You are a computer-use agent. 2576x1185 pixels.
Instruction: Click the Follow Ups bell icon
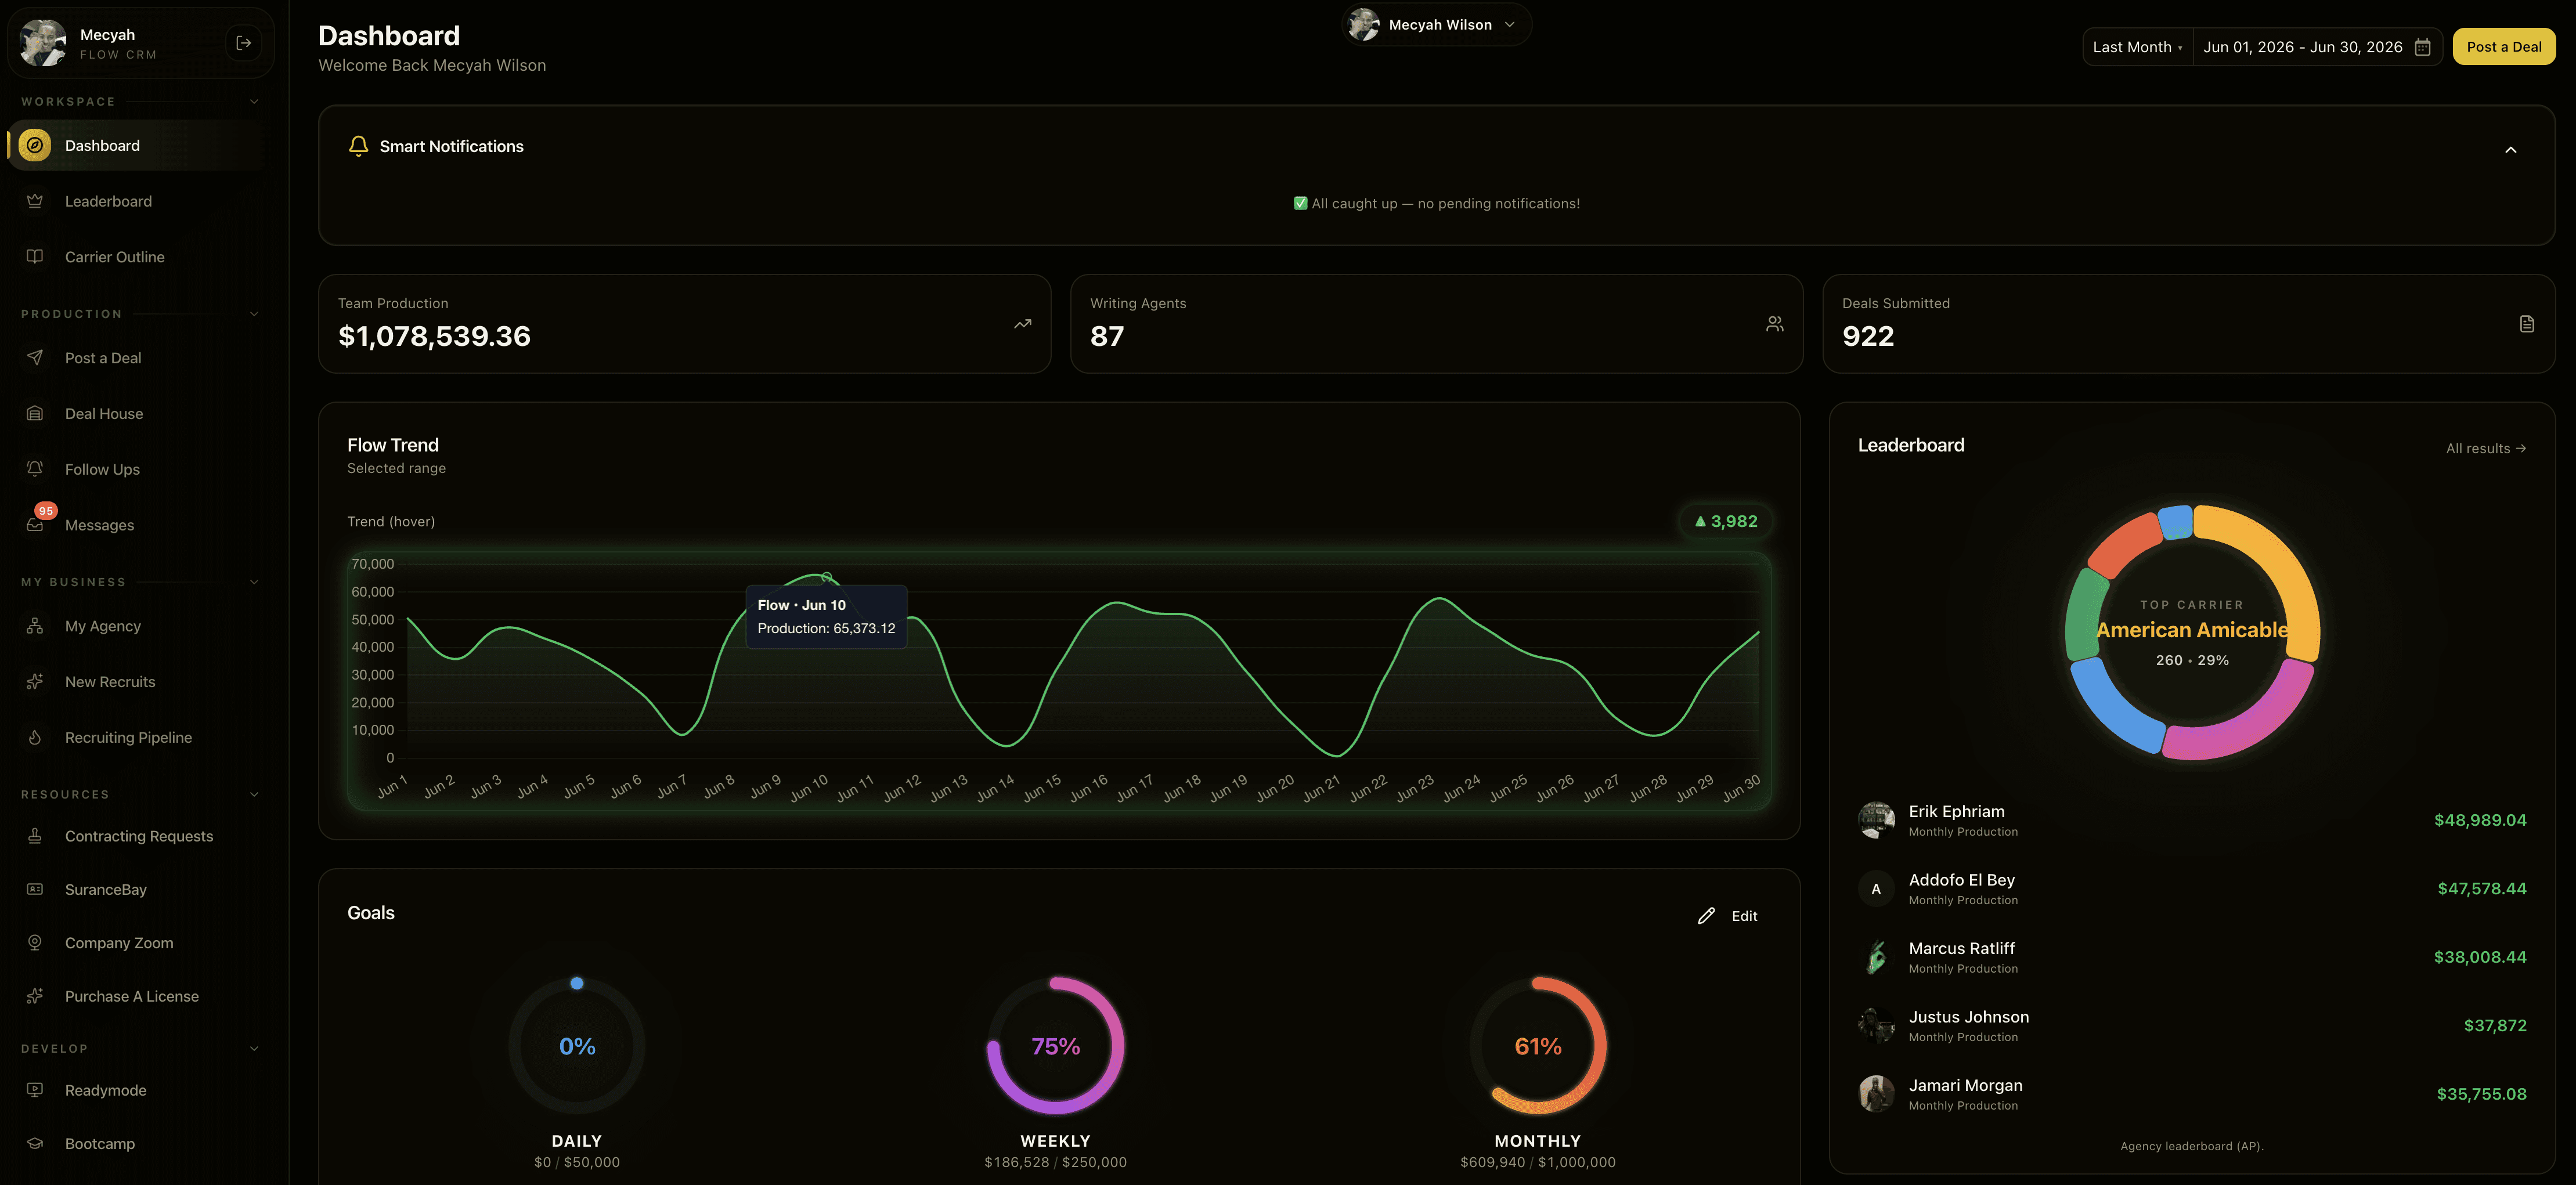pyautogui.click(x=35, y=469)
